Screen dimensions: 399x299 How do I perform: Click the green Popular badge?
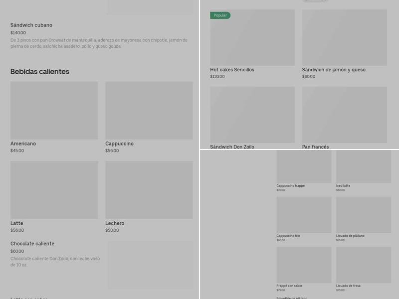[x=220, y=15]
